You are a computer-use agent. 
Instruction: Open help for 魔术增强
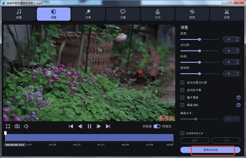point(238,98)
